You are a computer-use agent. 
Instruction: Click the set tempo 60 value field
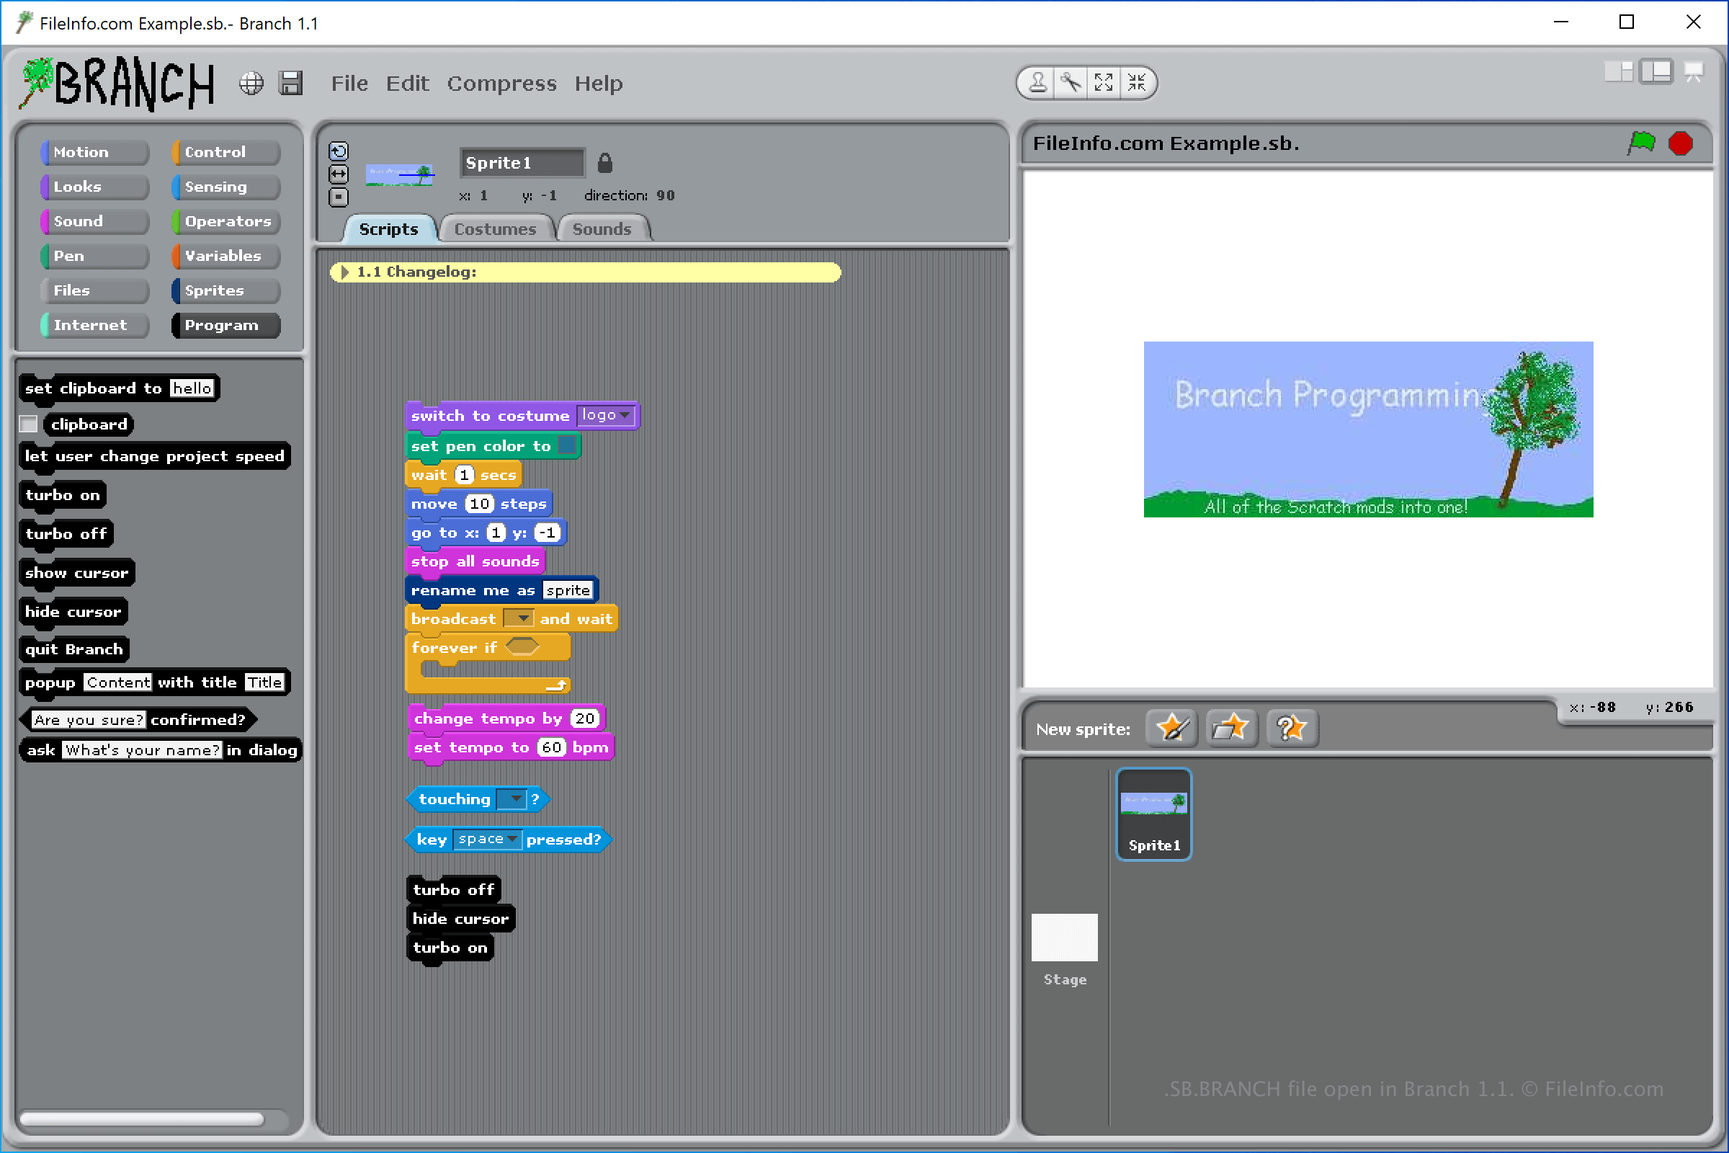(x=551, y=748)
